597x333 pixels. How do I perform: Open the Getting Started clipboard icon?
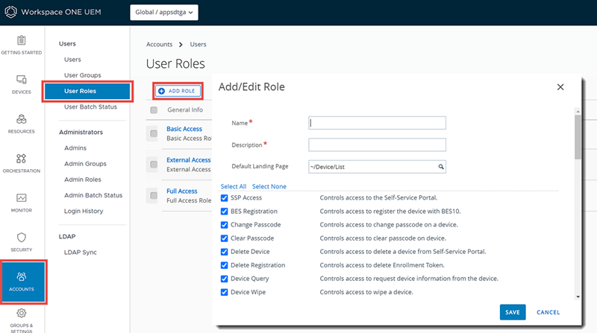pos(22,40)
